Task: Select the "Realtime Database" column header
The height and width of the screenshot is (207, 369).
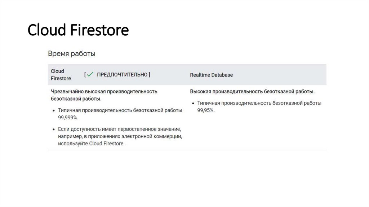Action: (211, 75)
